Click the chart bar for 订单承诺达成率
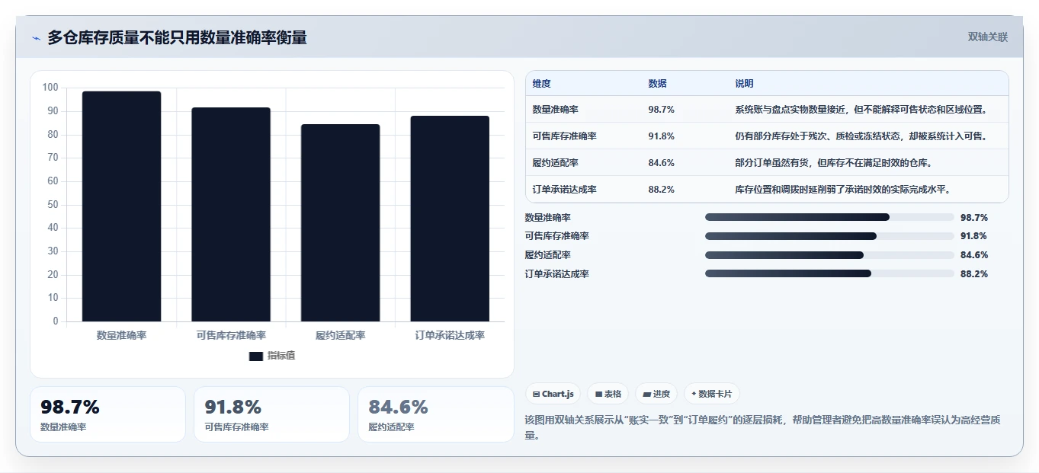Screen dimensions: 1039x473 click(450, 219)
